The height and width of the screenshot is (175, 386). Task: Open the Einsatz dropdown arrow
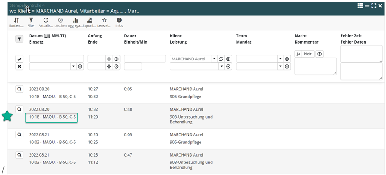(73, 67)
